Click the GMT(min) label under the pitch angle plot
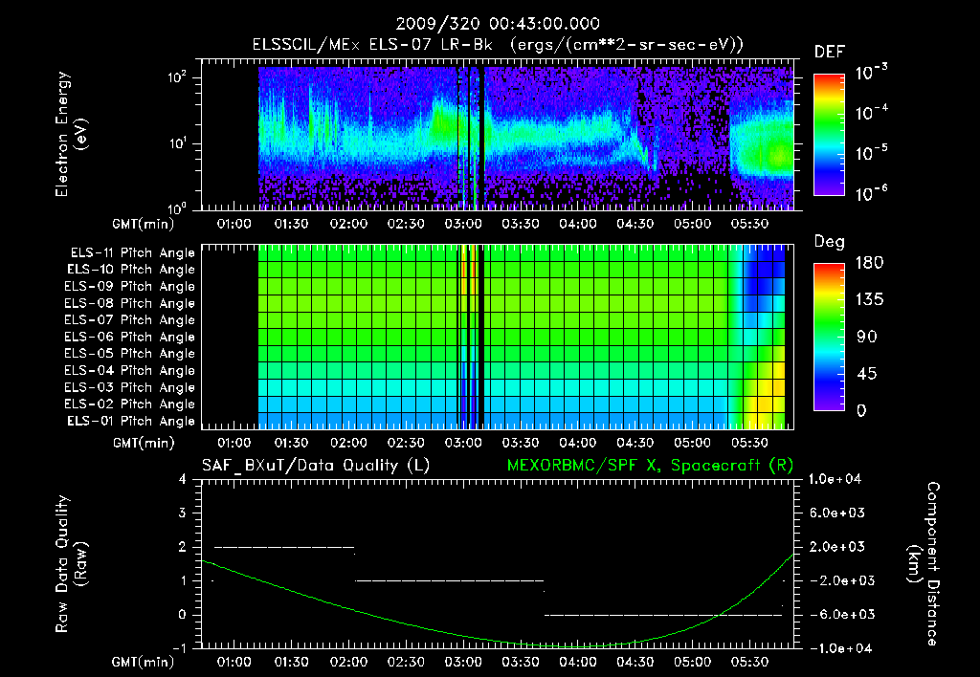Image resolution: width=980 pixels, height=677 pixels. tap(144, 443)
